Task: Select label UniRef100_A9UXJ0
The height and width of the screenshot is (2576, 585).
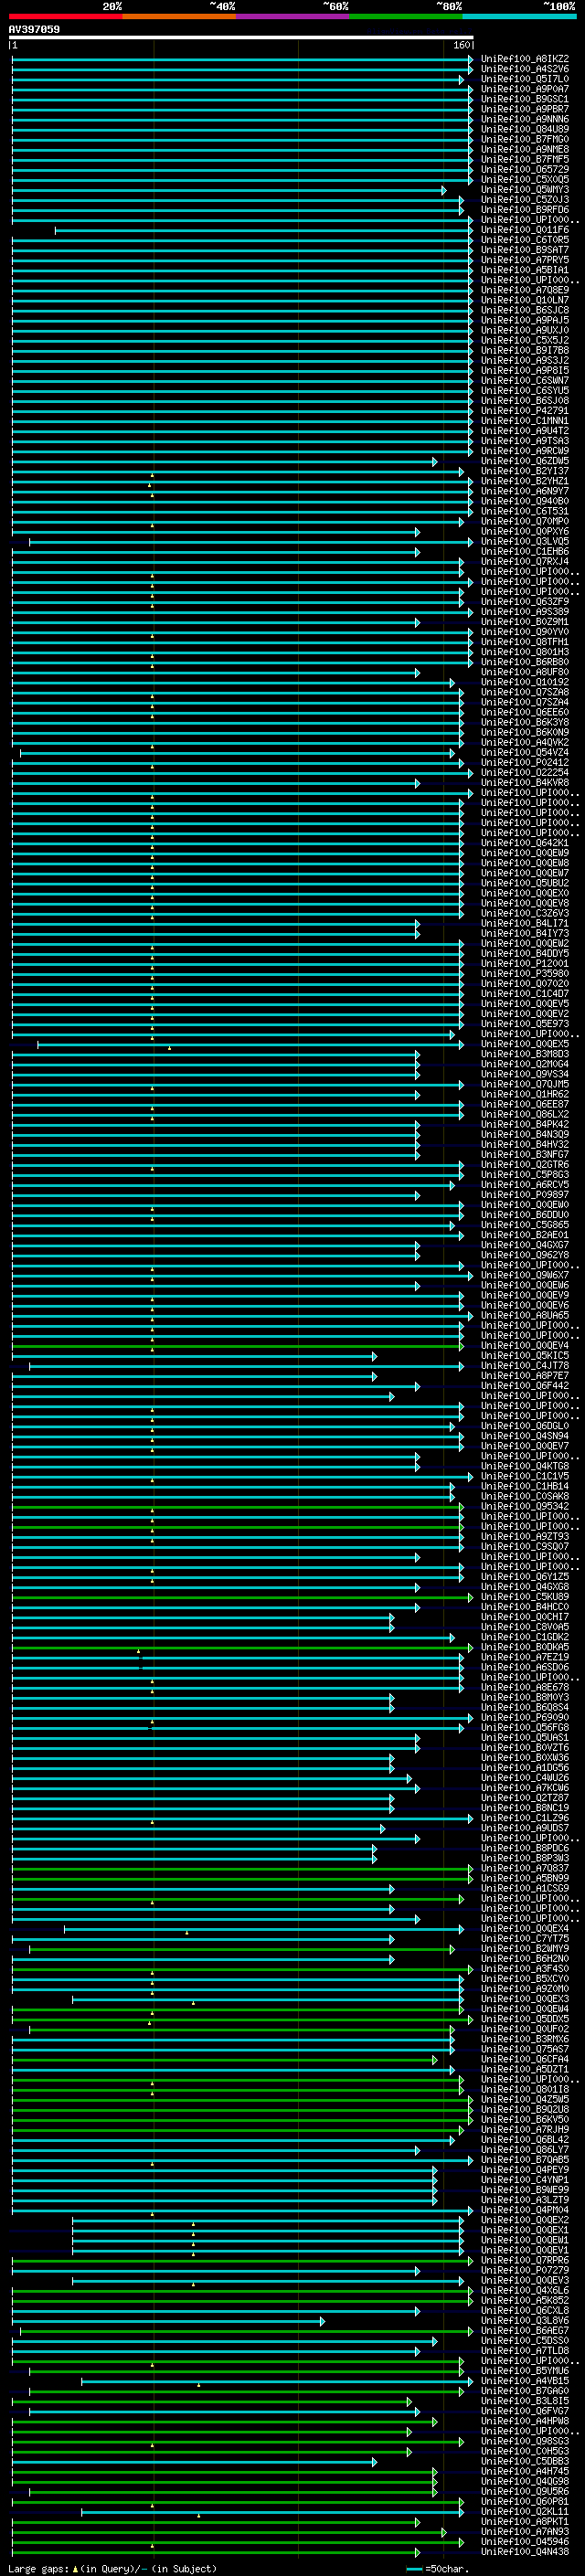Action: coord(525,330)
